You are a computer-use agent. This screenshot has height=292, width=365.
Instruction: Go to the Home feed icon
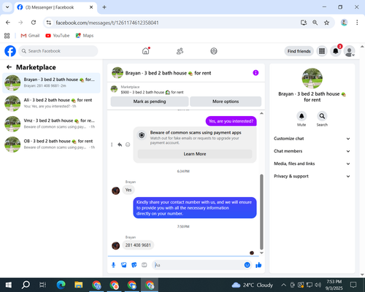tap(146, 51)
